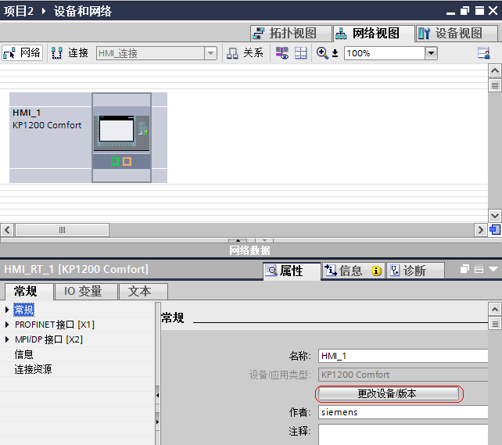Viewport: 502px width, 445px height.
Task: Select the IO 变量 tab
Action: point(86,292)
